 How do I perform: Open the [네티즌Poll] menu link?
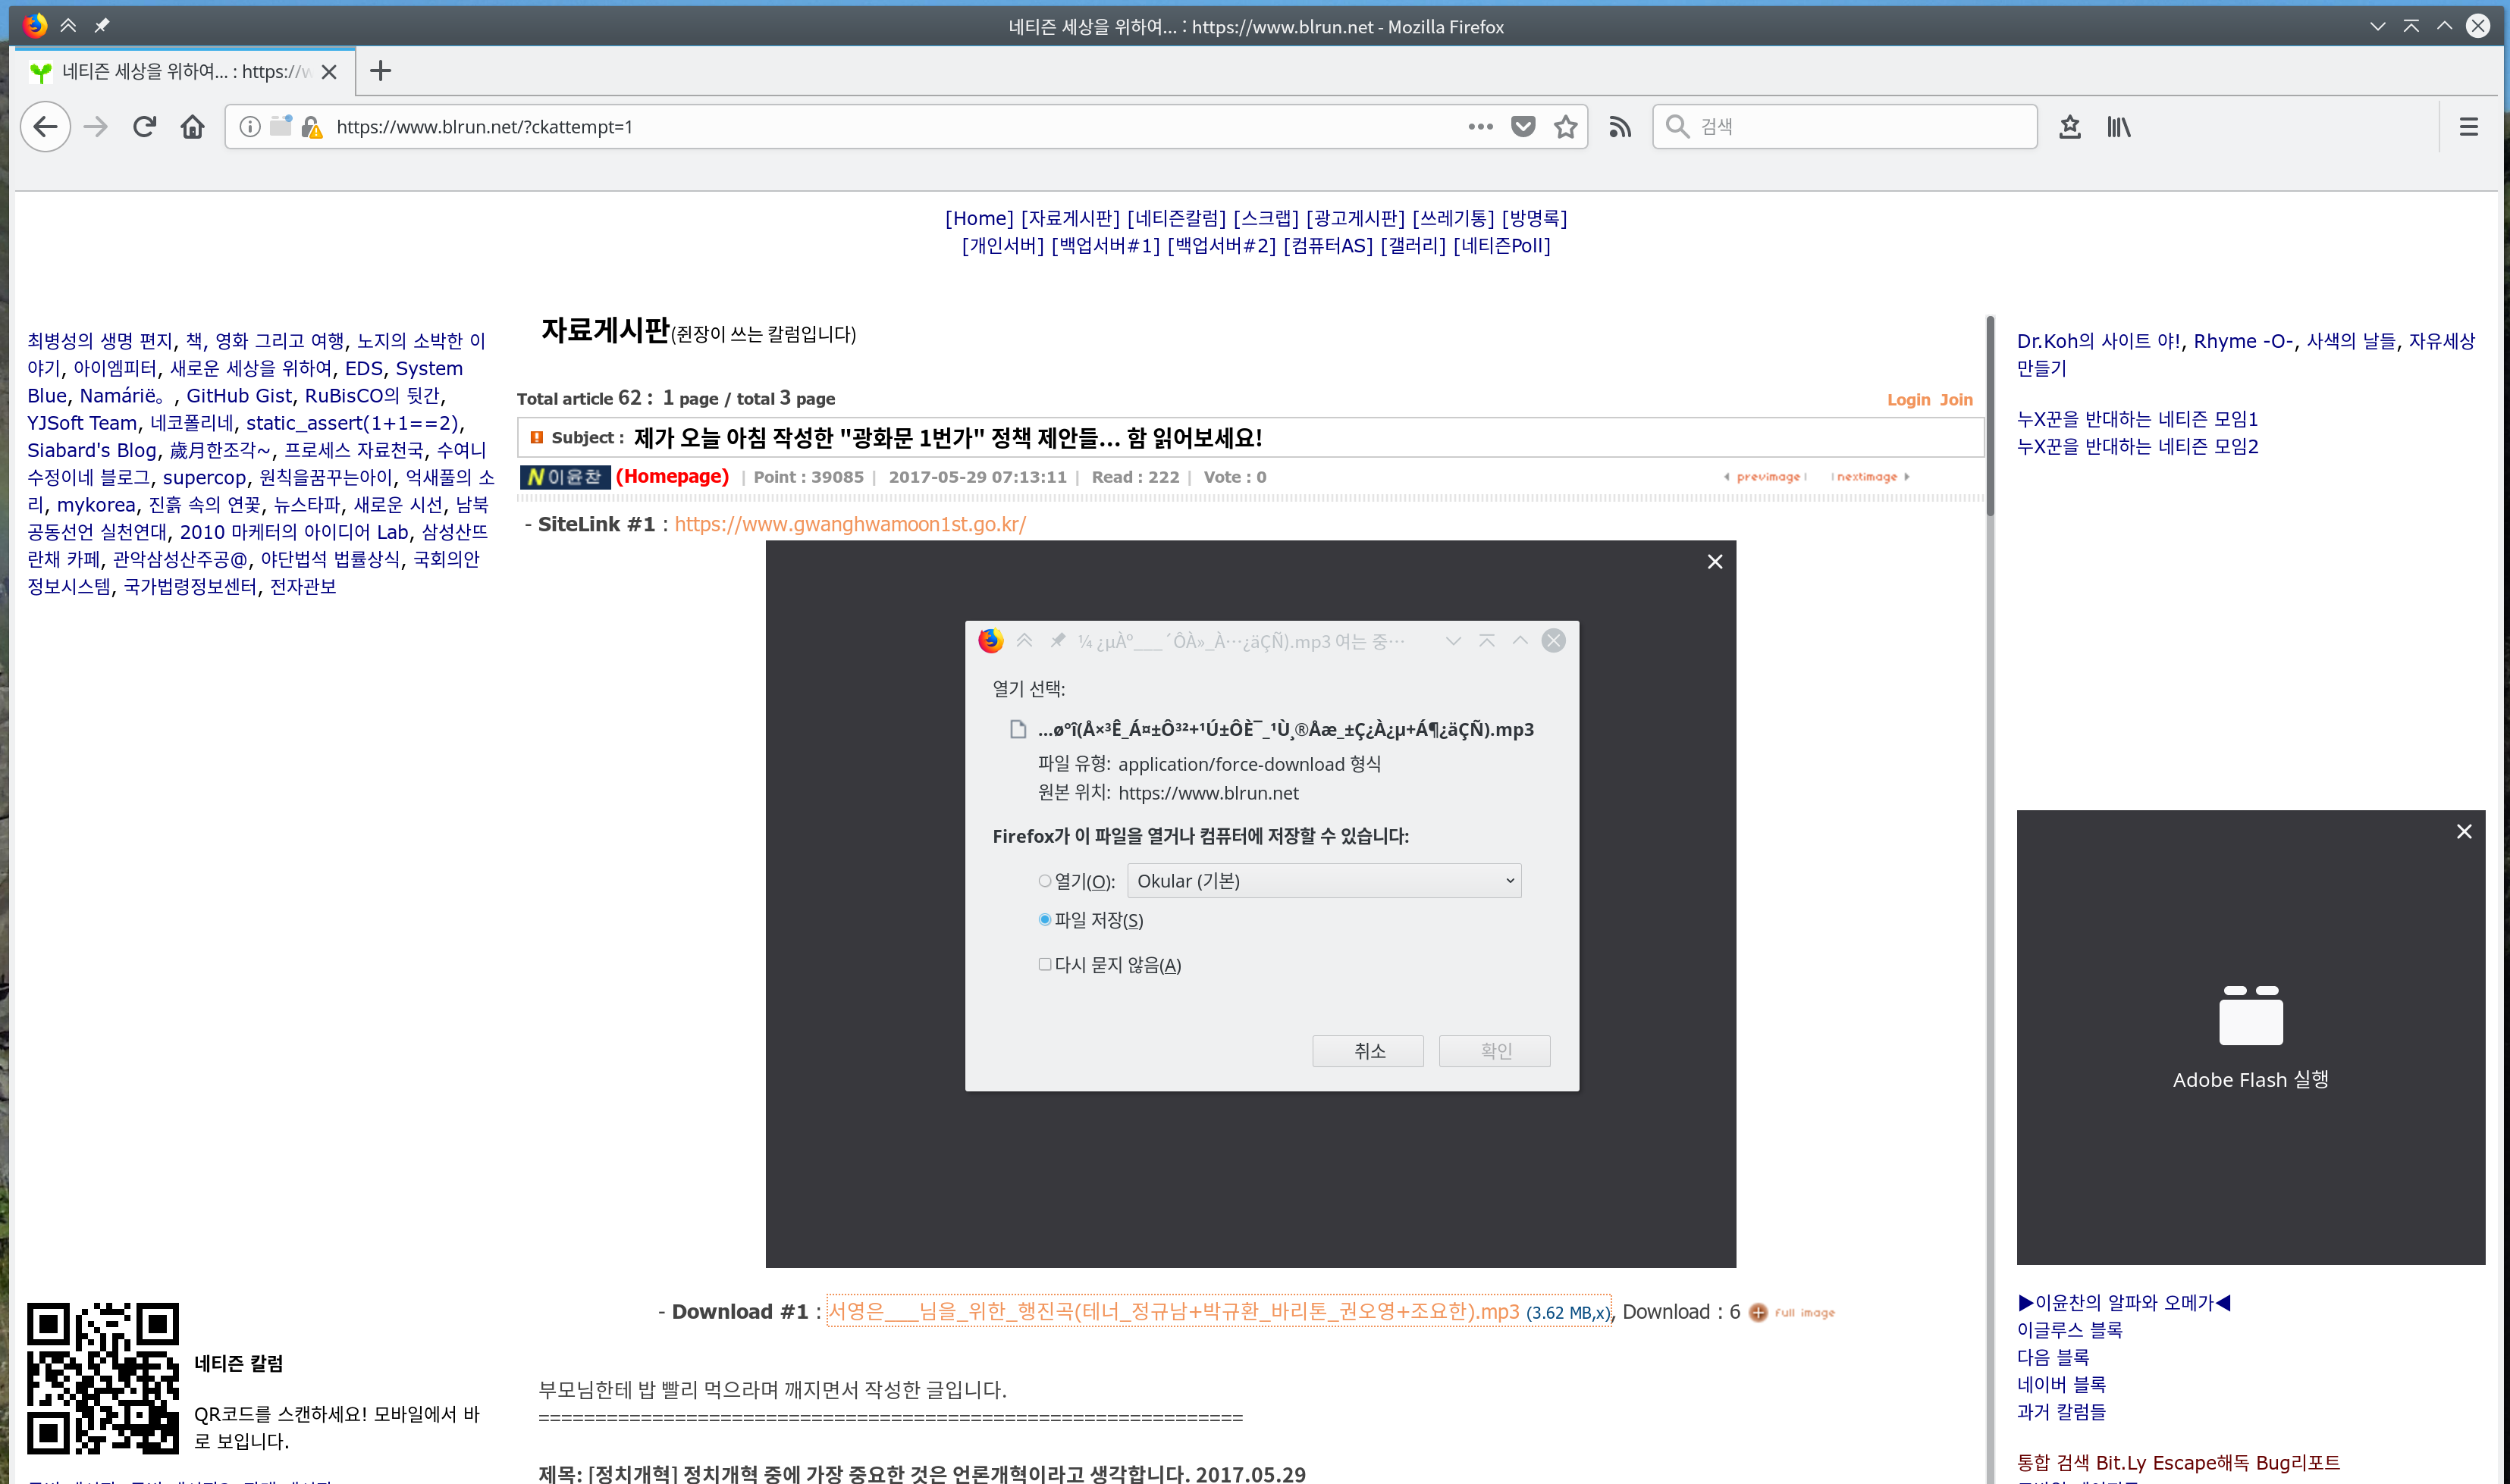(1501, 245)
